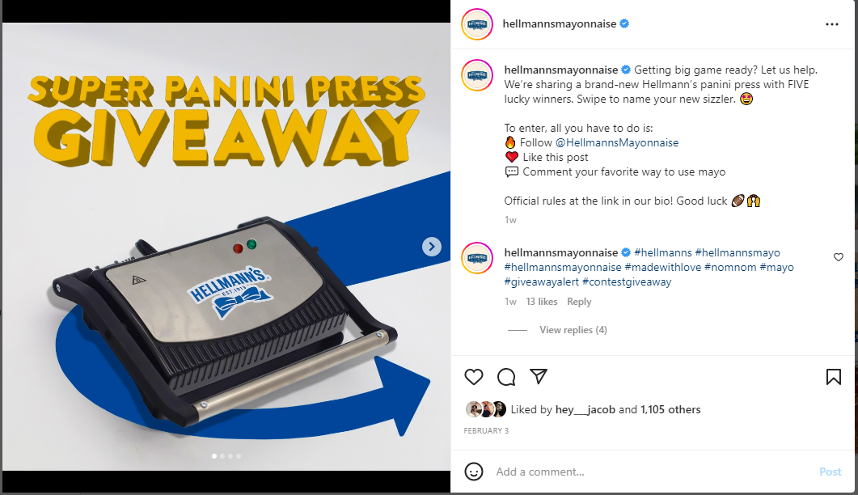This screenshot has height=495, width=858.
Task: Save post with bookmark icon
Action: [x=834, y=377]
